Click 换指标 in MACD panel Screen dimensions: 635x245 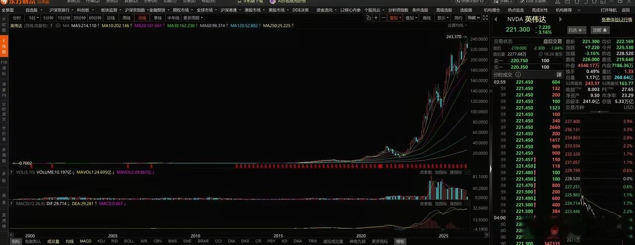point(456,204)
